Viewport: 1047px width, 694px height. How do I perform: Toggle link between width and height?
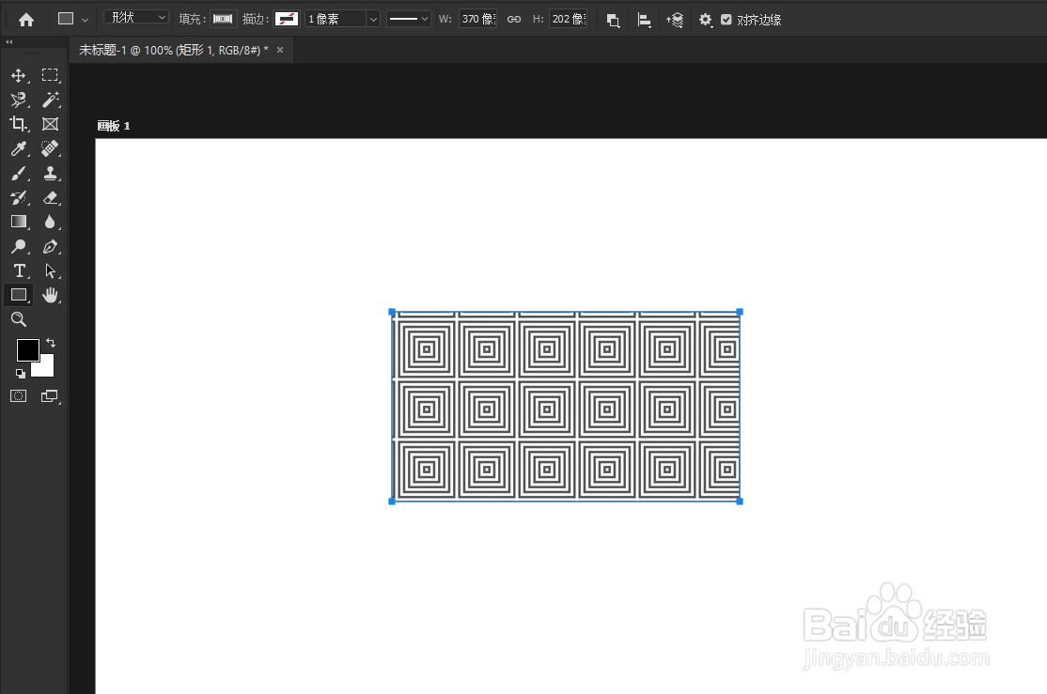click(514, 20)
